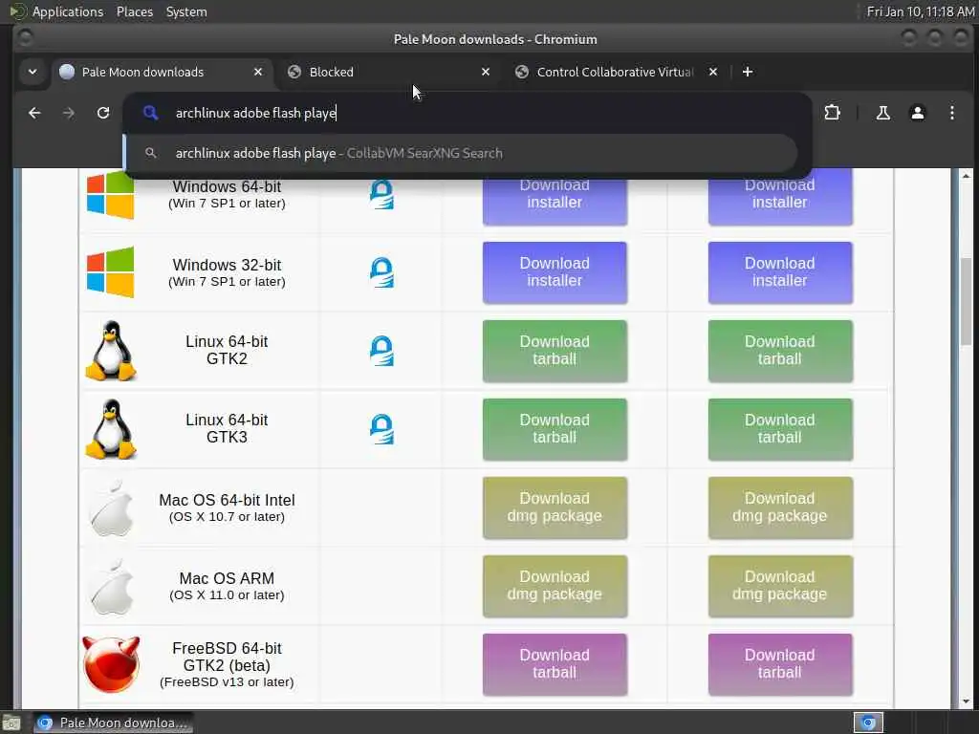Click signature lock icon for Windows 64-bit
The height and width of the screenshot is (734, 979).
click(381, 194)
